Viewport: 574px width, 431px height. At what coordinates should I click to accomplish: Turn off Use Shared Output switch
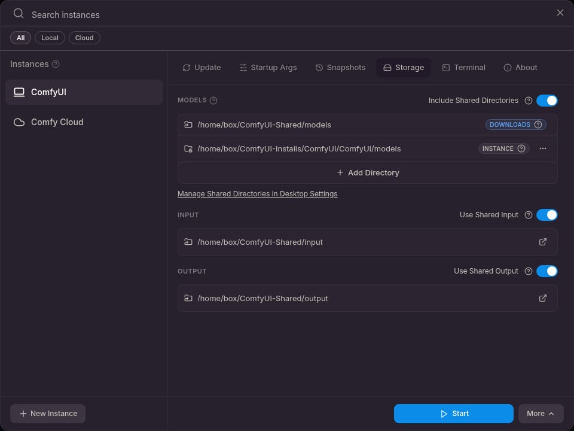(x=547, y=271)
